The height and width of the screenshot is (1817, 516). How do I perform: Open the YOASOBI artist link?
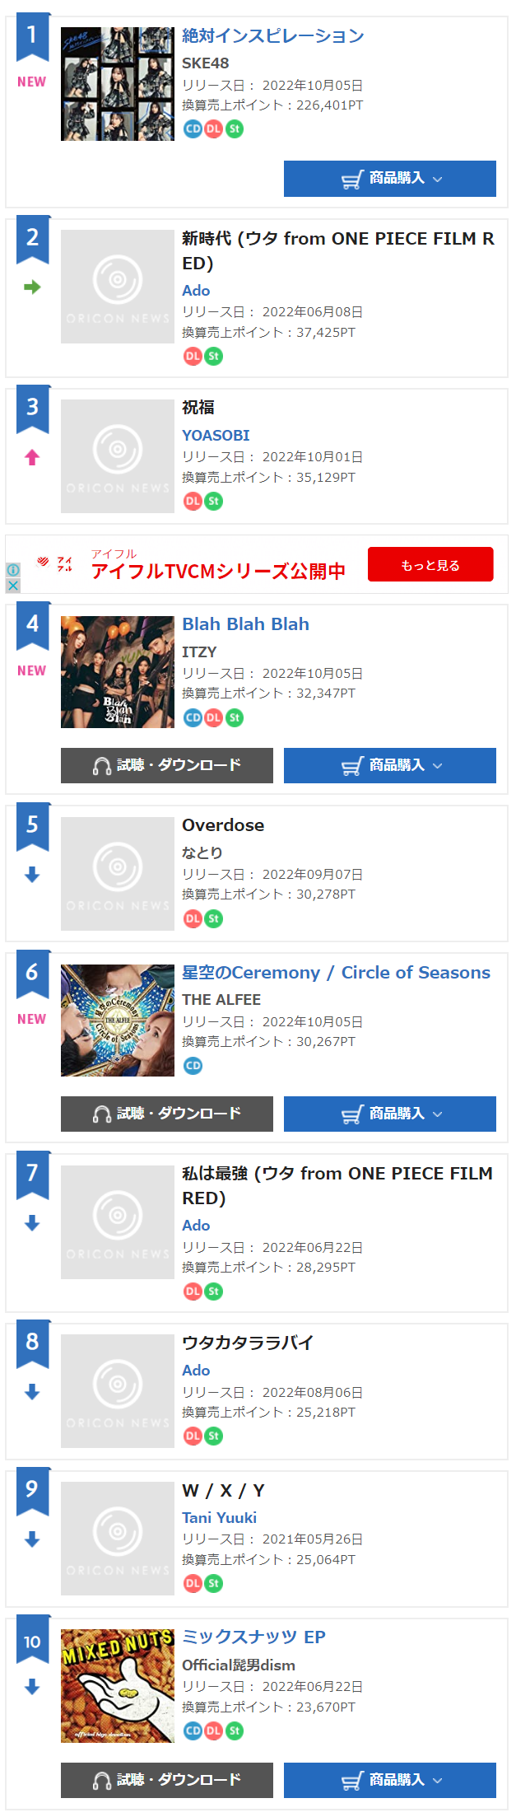216,435
